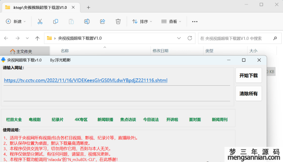283x162 pixels.
Task: Click the Share icon in Explorer toolbar
Action: click(x=103, y=21)
